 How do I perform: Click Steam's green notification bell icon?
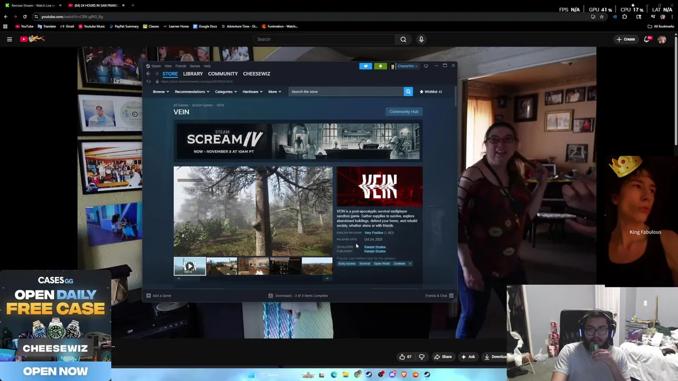click(x=380, y=66)
